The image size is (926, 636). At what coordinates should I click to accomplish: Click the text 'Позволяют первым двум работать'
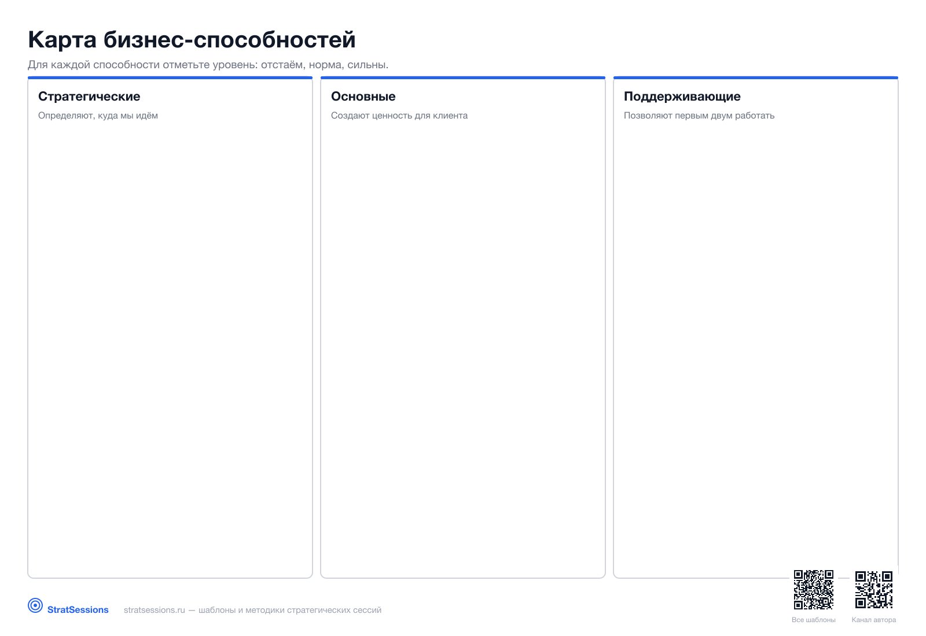point(699,116)
